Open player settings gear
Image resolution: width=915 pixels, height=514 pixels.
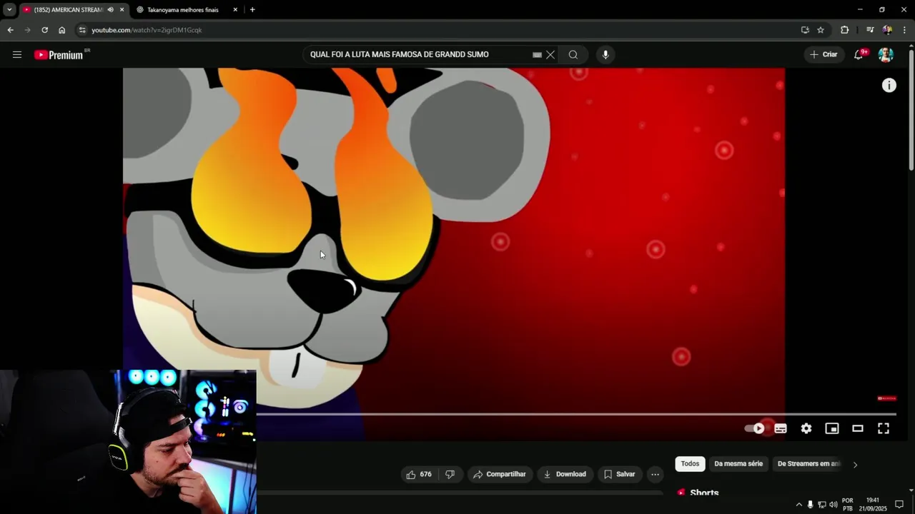click(806, 428)
